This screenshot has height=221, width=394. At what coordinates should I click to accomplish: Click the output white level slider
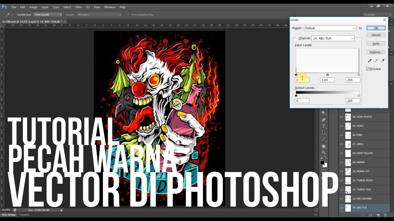359,95
